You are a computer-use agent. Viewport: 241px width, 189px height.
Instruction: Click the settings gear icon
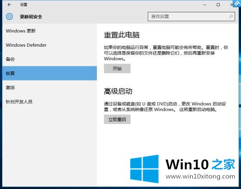pos(10,16)
